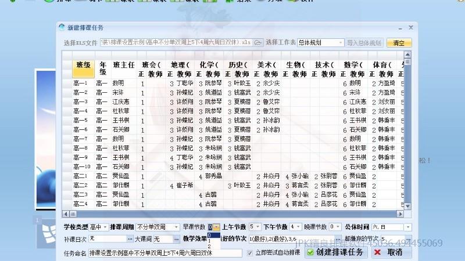
Task: Select the 历史( column header
Action: pyautogui.click(x=238, y=65)
